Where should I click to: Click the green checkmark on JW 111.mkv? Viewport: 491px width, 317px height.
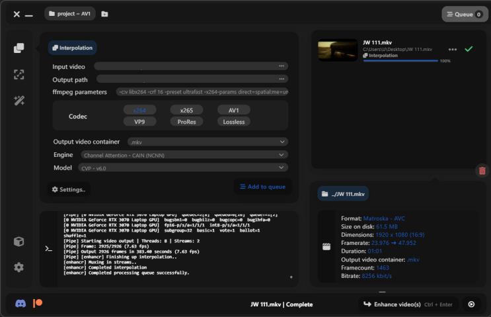(469, 49)
